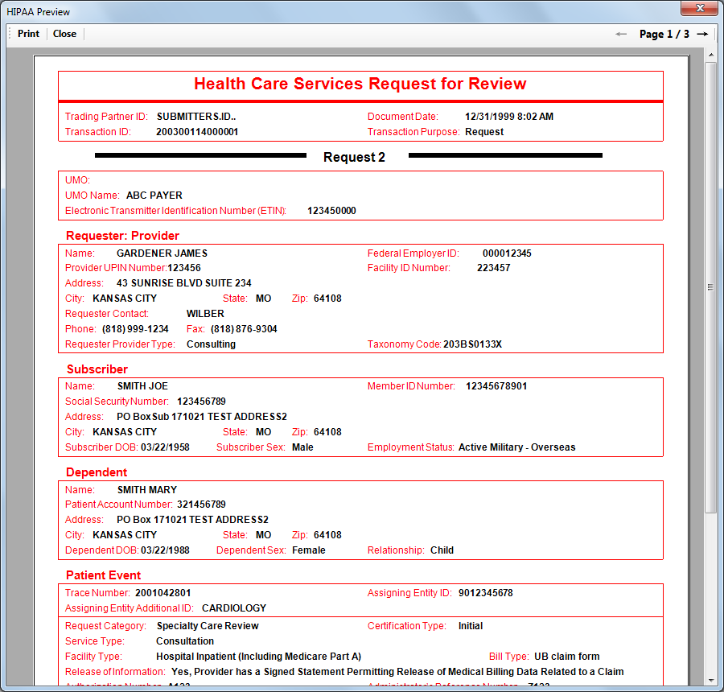
Task: Close the HIPAA Preview window with the red X
Action: 699,8
